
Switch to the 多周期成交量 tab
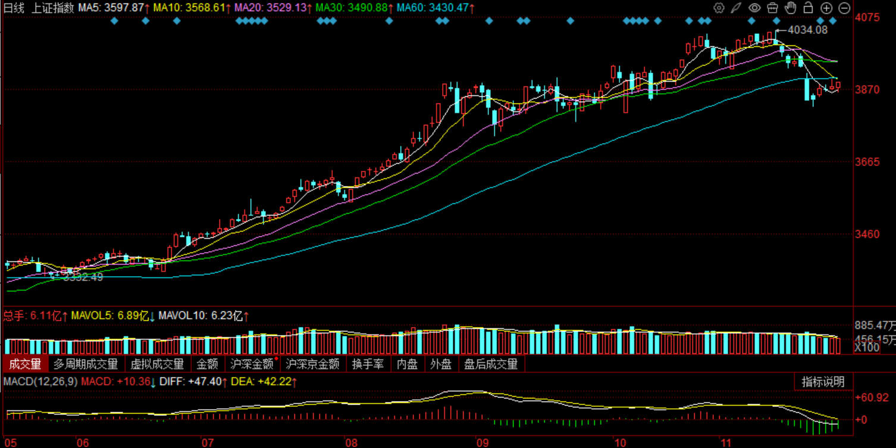coord(86,364)
